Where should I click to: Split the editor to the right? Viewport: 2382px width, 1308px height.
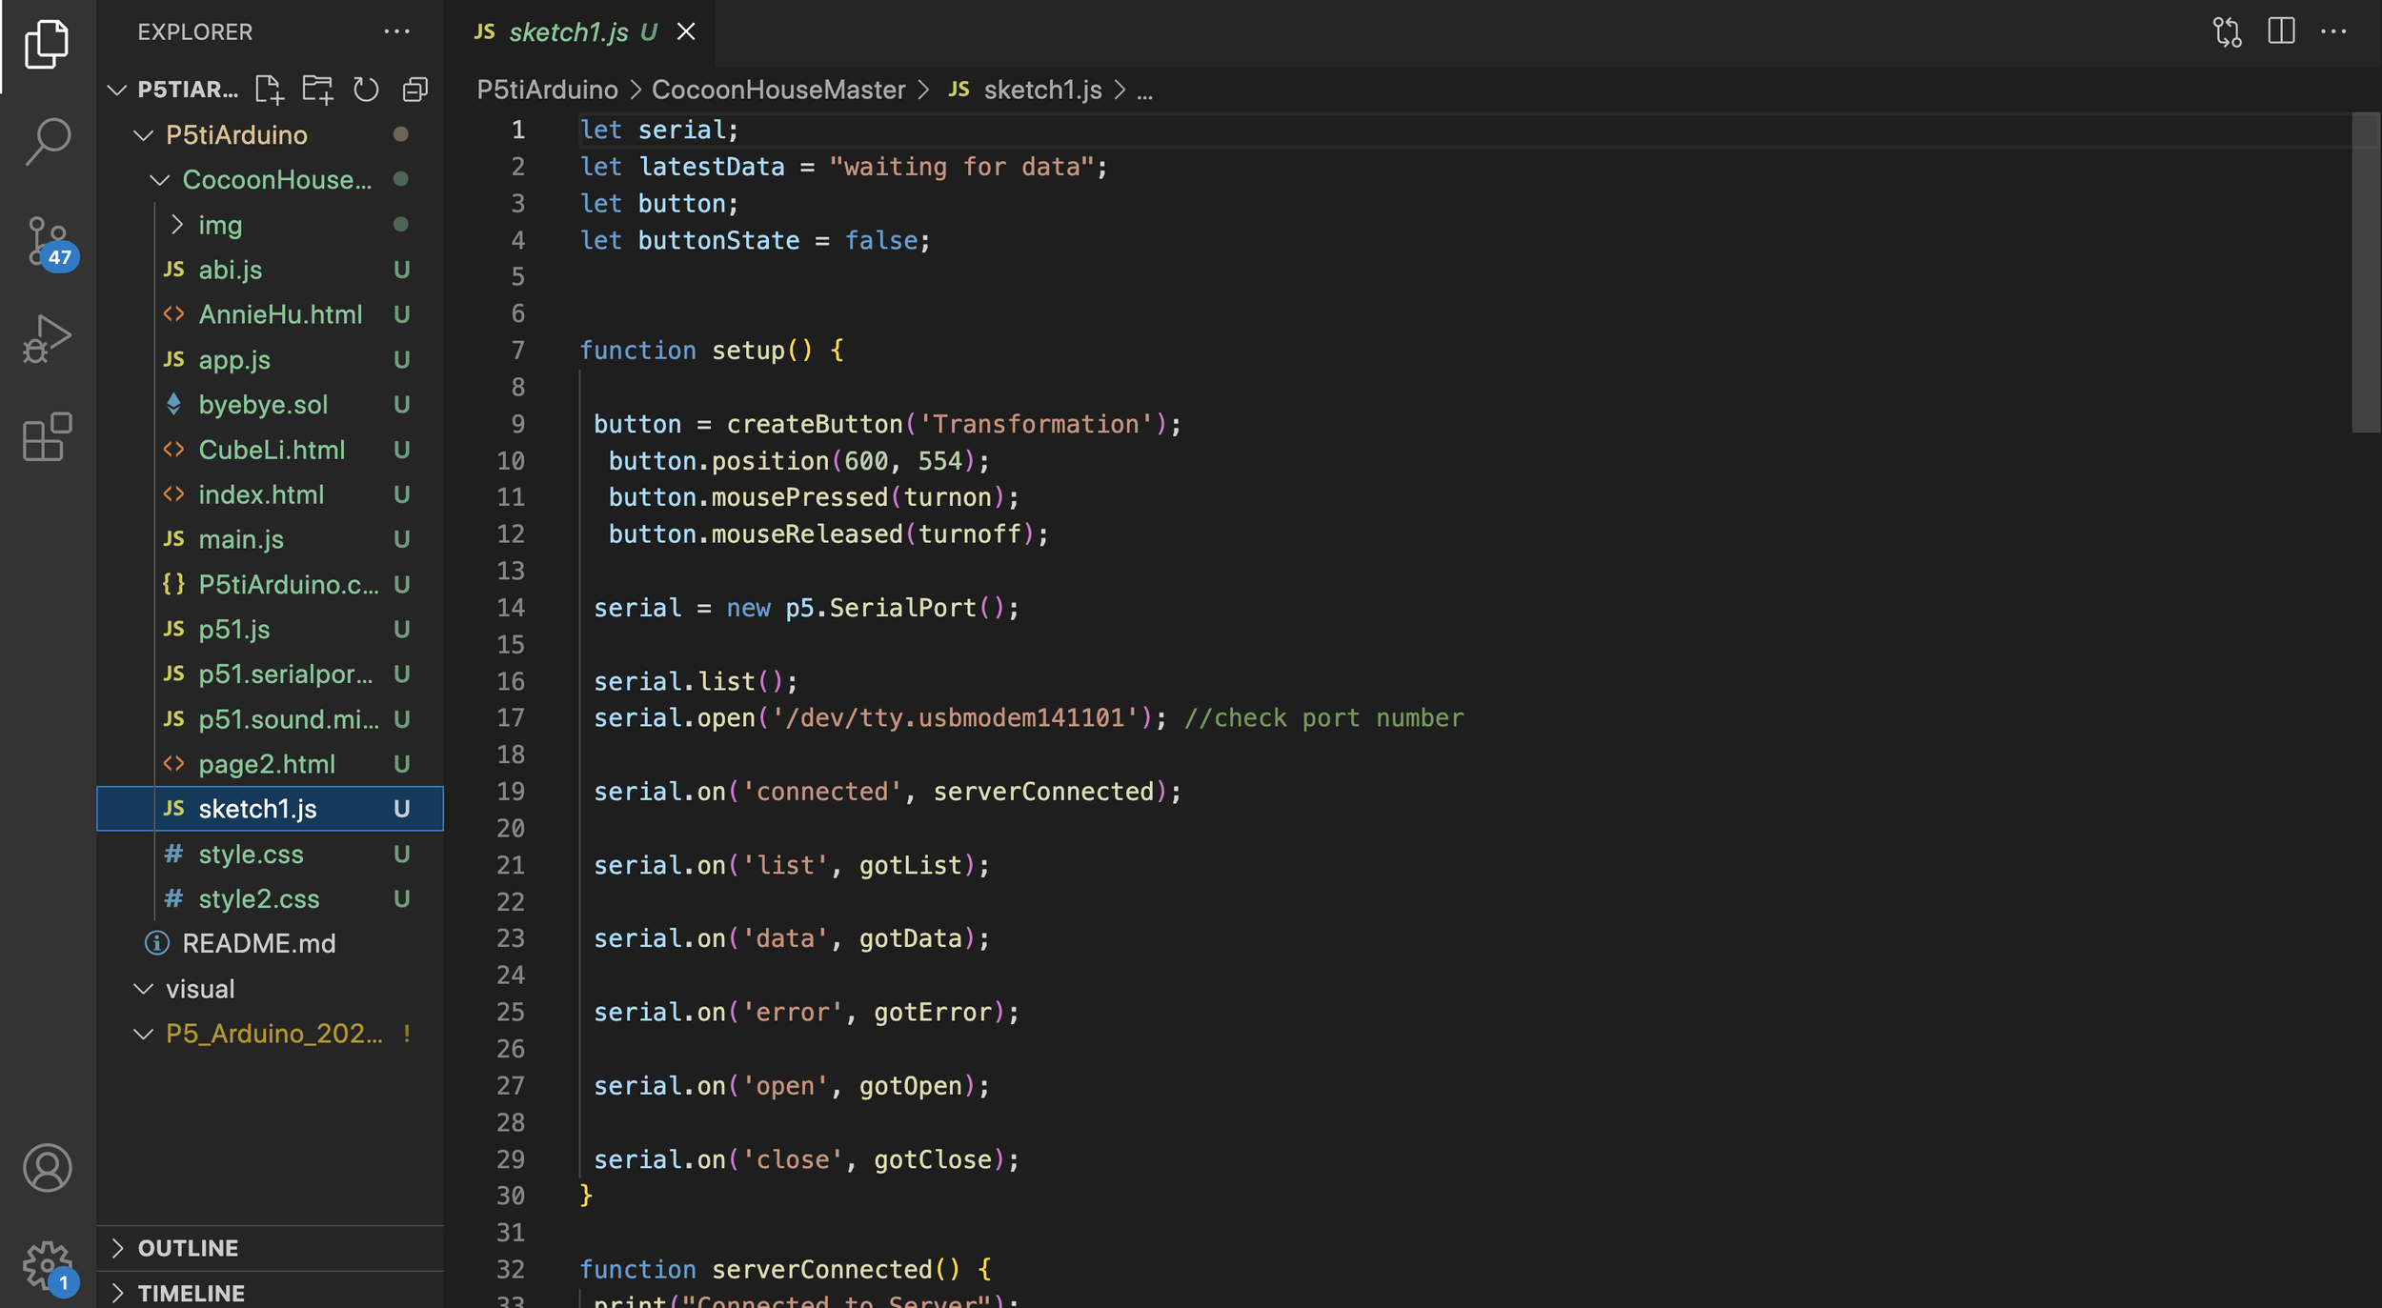coord(2281,31)
